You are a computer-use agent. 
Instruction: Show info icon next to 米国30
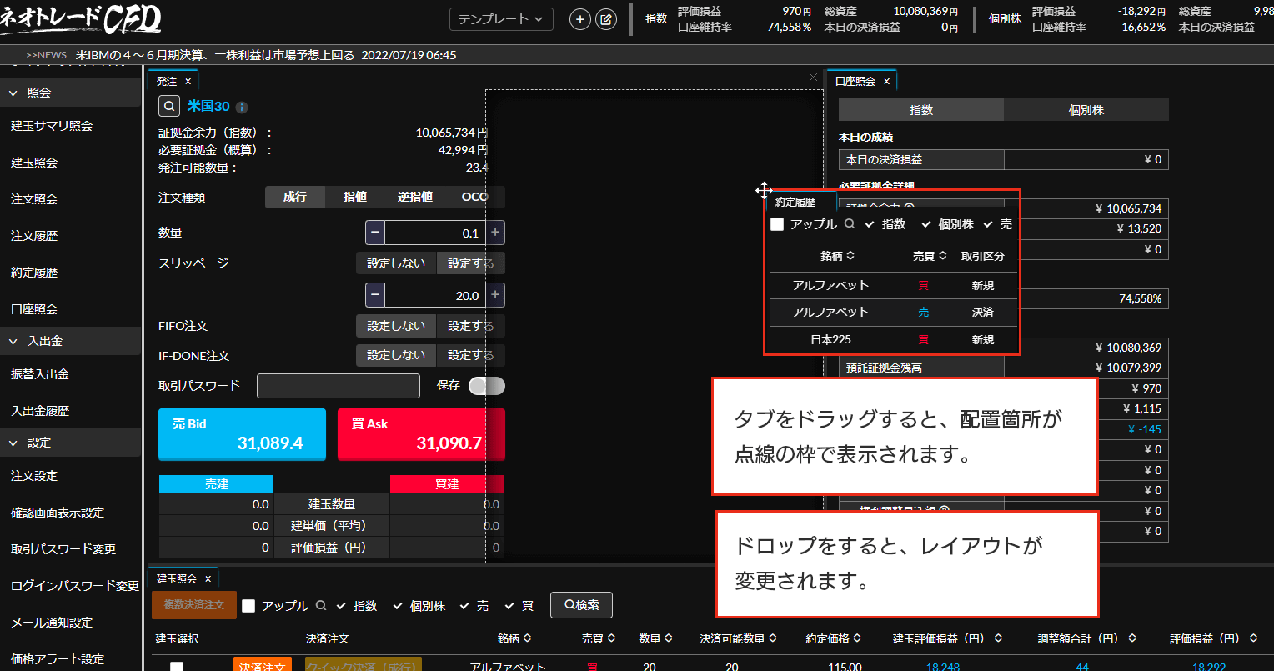pyautogui.click(x=242, y=108)
